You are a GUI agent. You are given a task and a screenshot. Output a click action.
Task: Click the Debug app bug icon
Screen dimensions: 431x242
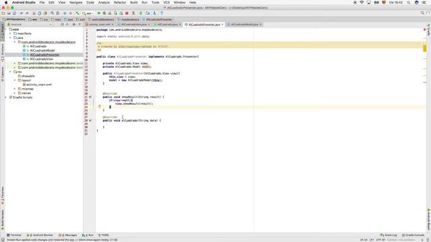click(x=104, y=13)
